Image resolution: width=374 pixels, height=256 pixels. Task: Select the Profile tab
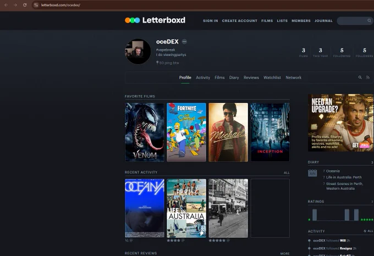[x=185, y=77]
